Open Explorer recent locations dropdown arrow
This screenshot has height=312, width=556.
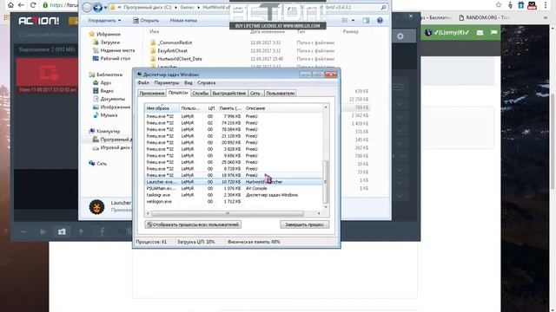click(106, 8)
